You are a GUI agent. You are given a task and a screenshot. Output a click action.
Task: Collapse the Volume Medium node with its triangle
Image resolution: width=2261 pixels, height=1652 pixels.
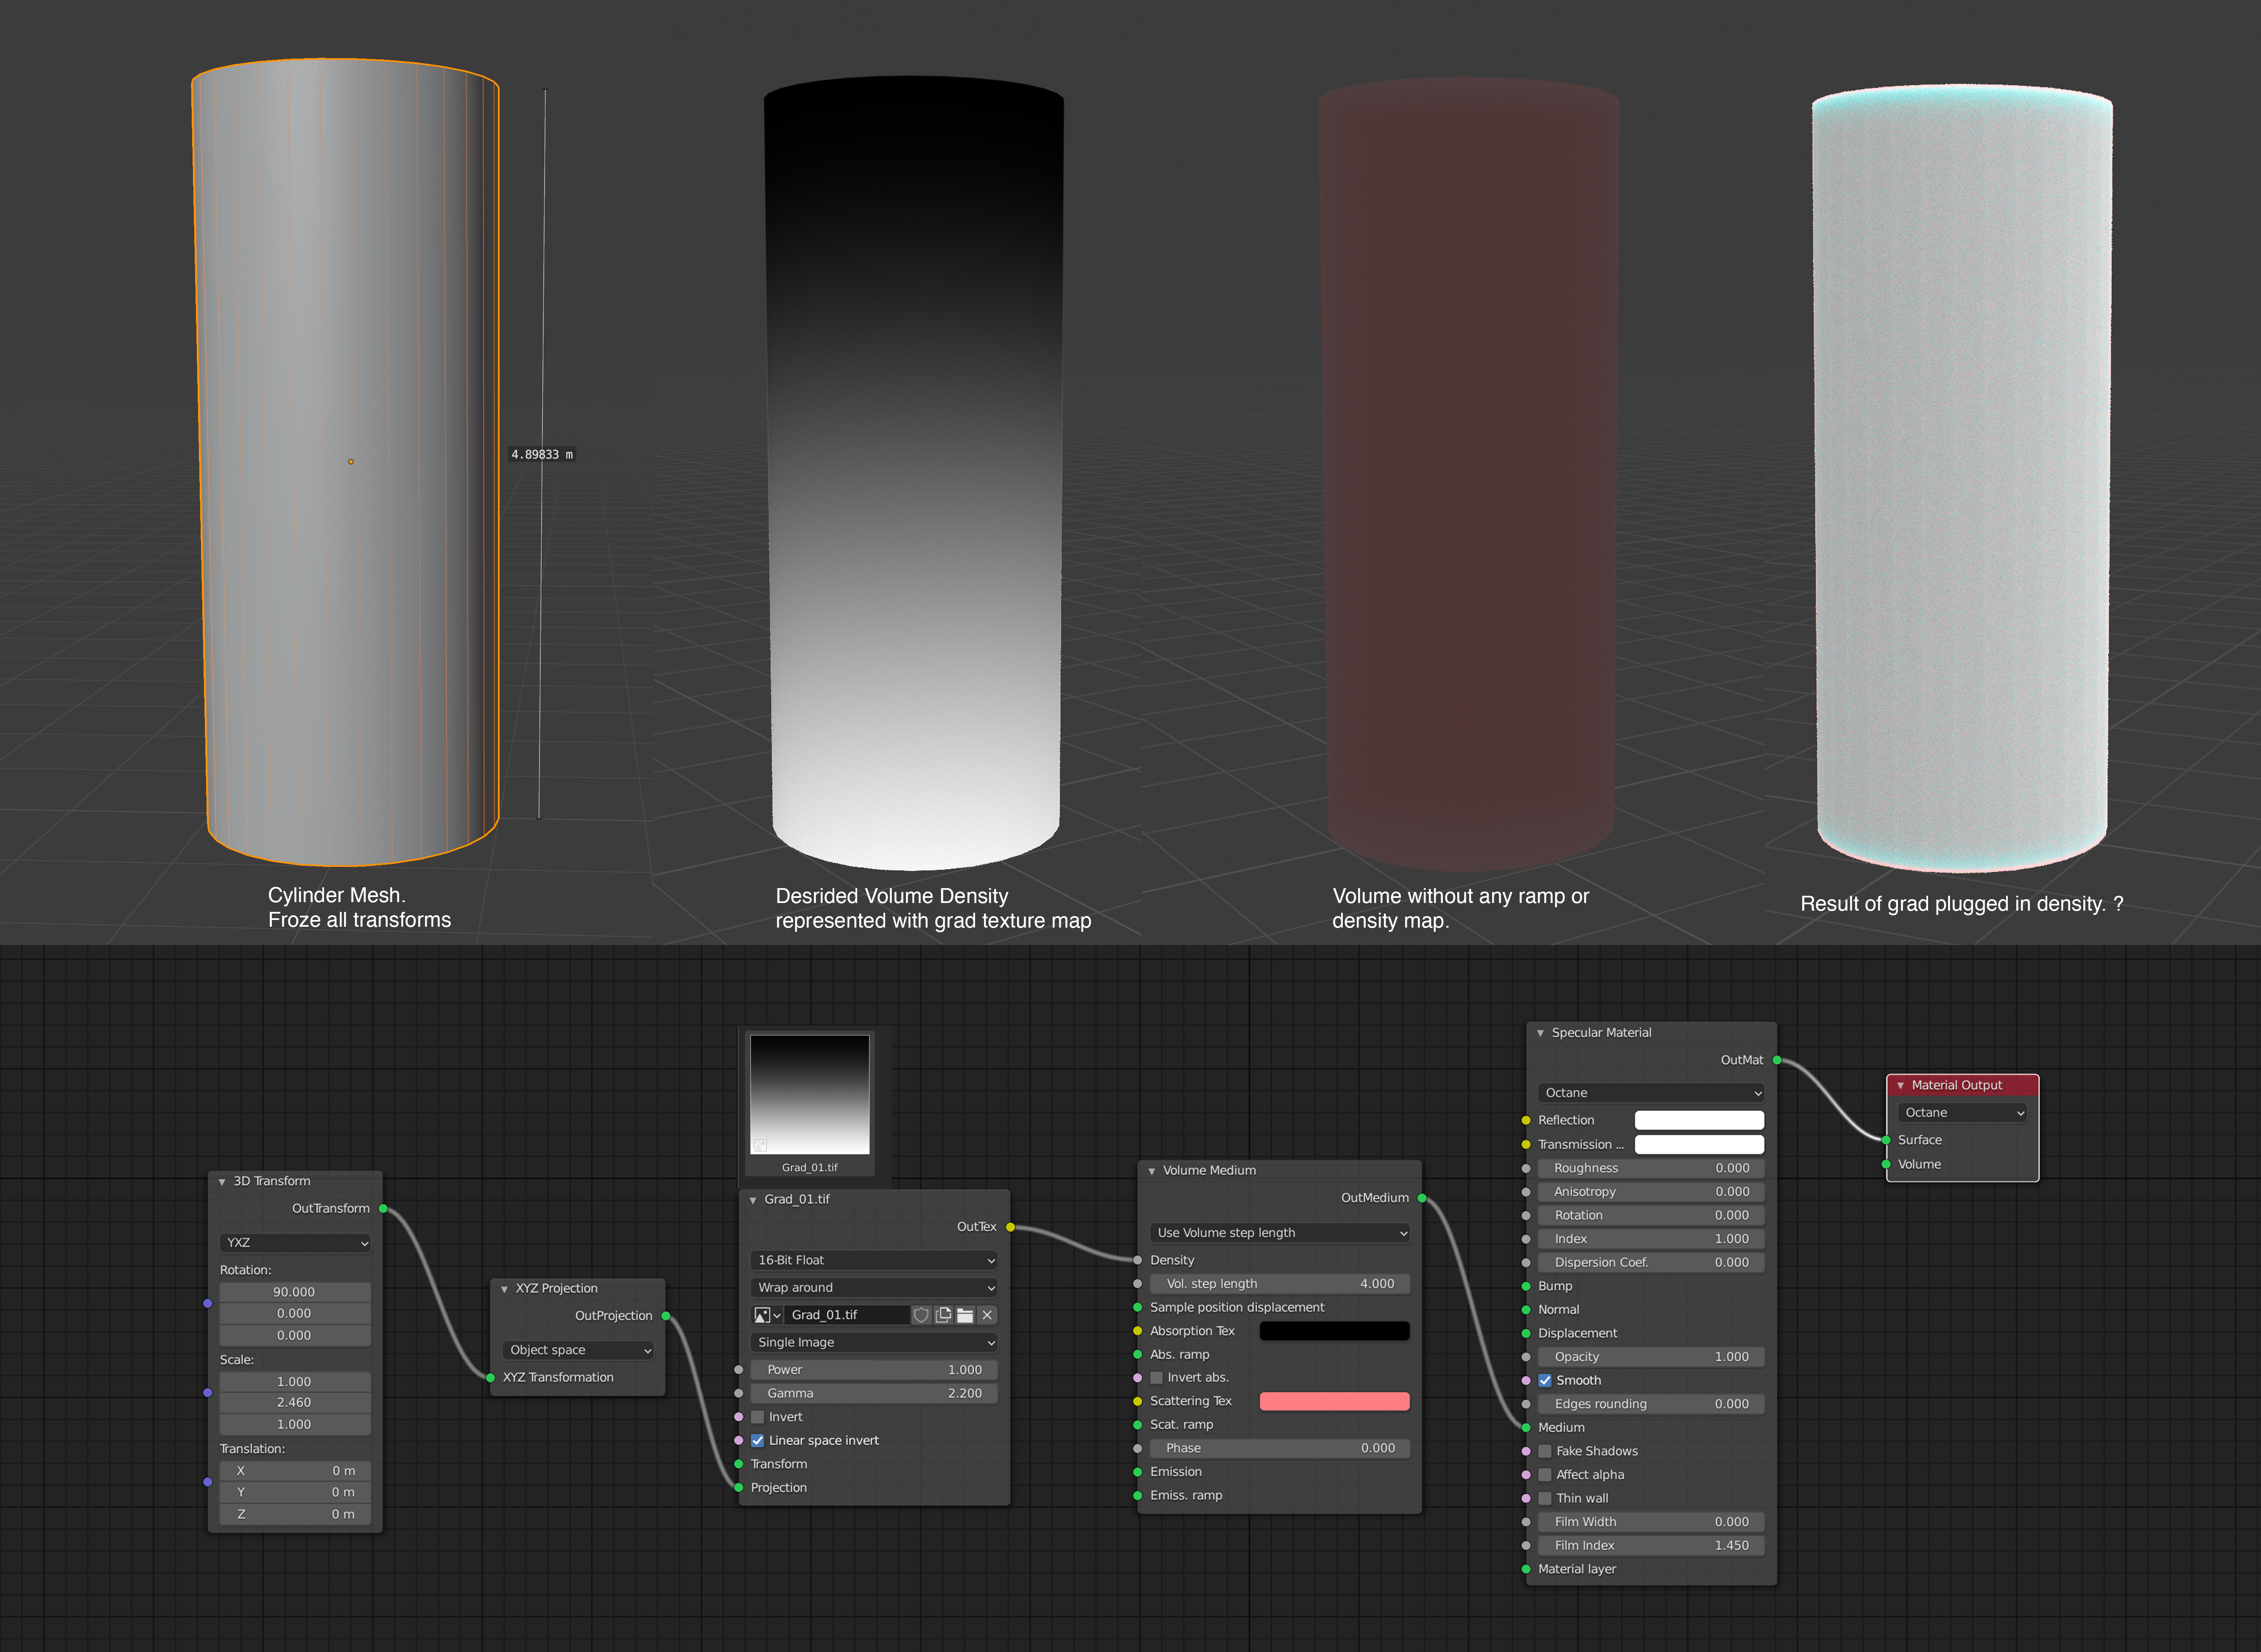(1152, 1171)
